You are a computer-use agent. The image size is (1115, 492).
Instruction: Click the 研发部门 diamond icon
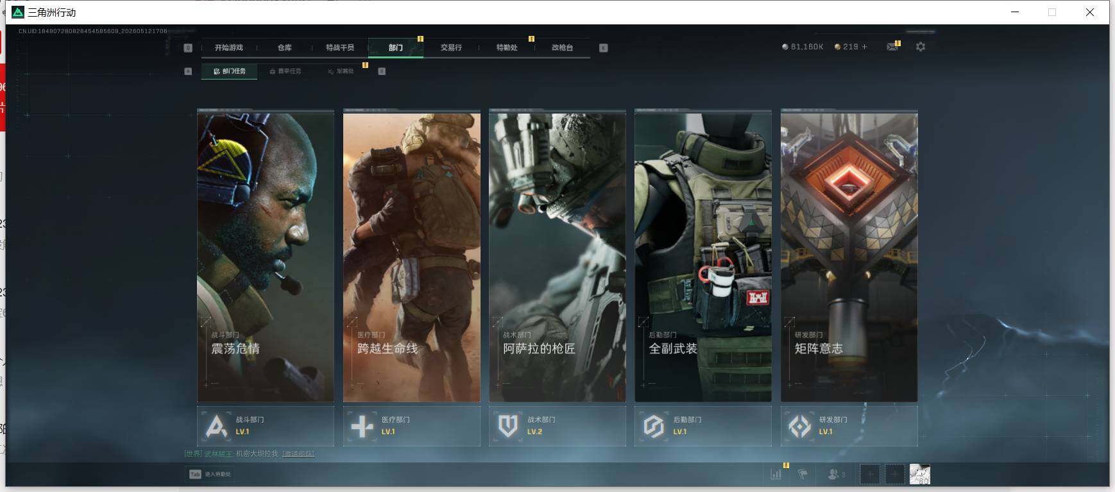(800, 426)
